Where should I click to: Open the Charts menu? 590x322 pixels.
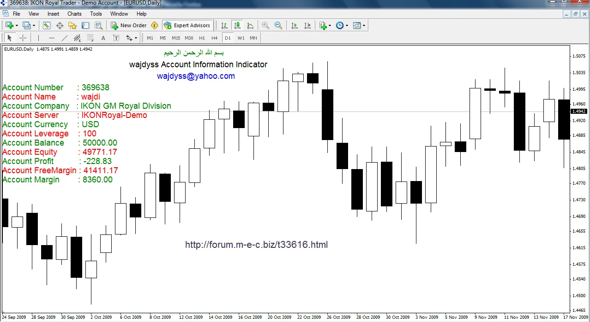[x=74, y=14]
